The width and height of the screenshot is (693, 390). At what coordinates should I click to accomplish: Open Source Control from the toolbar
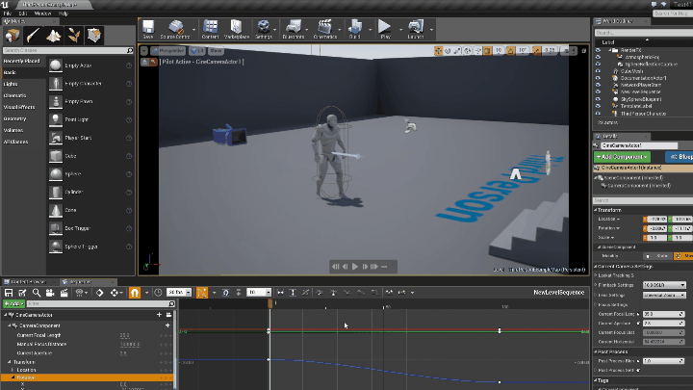coord(175,29)
